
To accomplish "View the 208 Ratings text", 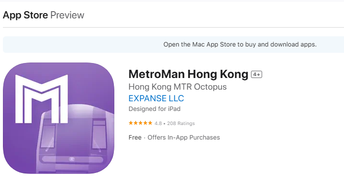I will [181, 123].
